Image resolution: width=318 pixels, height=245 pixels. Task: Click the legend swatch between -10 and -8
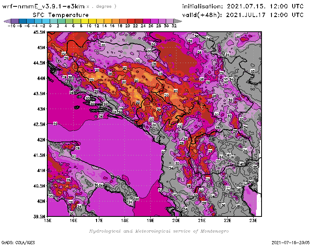pos(15,21)
